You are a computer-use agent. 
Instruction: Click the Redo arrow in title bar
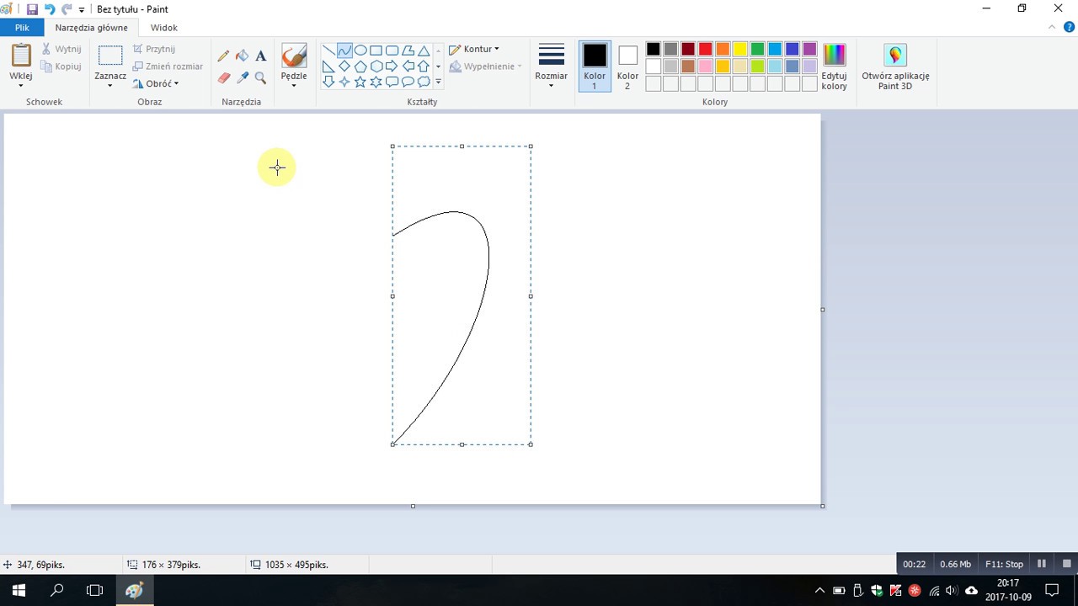pyautogui.click(x=67, y=9)
